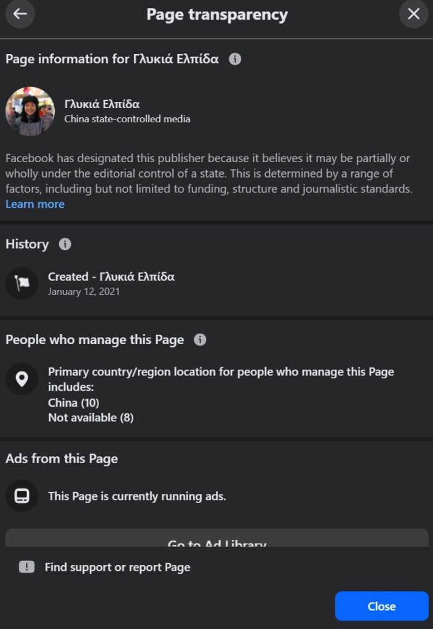Click the China (10) location entry
The image size is (433, 629).
[73, 403]
